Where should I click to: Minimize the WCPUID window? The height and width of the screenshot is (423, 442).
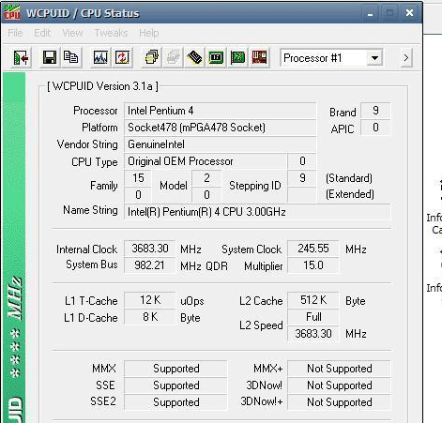click(371, 13)
